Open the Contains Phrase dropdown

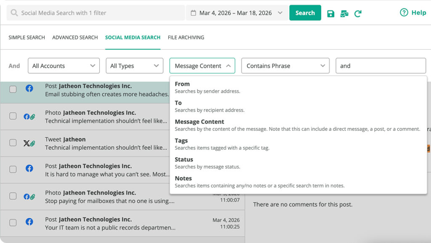pyautogui.click(x=285, y=66)
